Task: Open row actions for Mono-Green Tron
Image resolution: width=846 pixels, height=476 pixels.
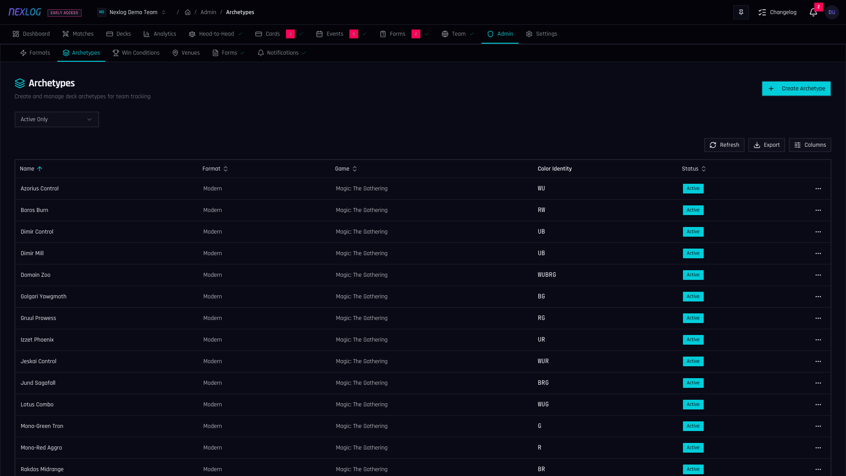Action: pyautogui.click(x=818, y=426)
